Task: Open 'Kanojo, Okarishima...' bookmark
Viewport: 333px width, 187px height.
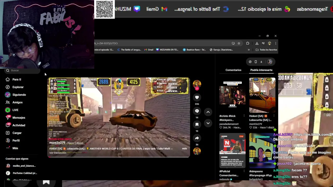Action: (x=221, y=50)
